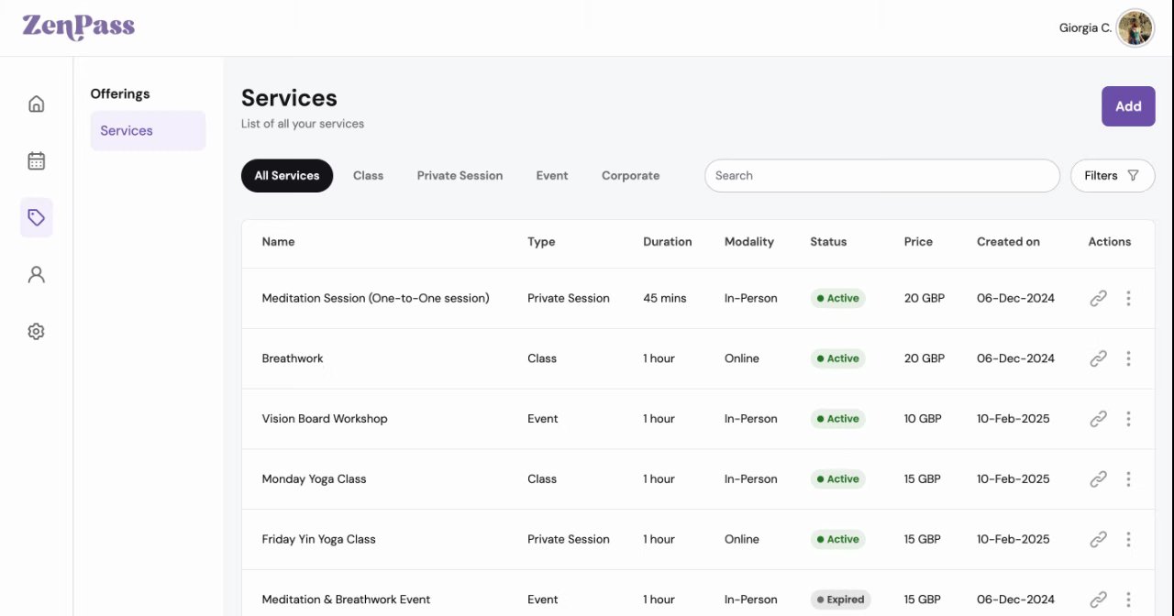Copy link for Breathwork service
Screen dimensions: 1174x616
click(1098, 358)
